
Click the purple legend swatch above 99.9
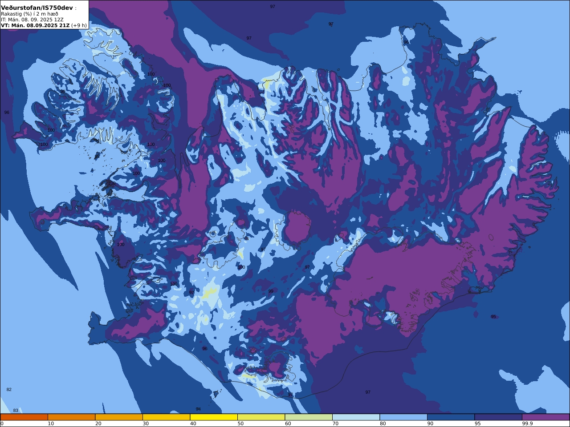tap(546, 417)
